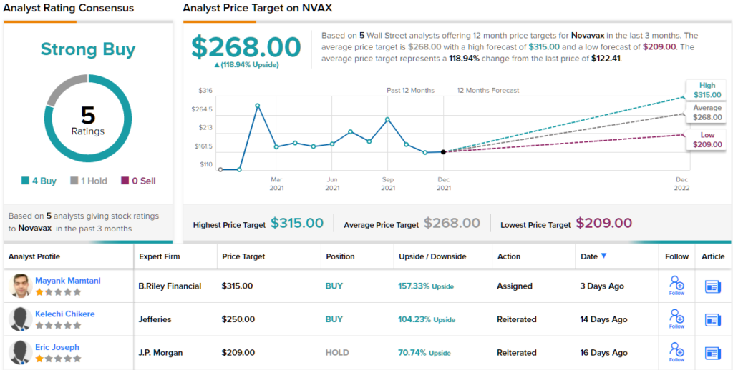This screenshot has height=370, width=733.
Task: Click the $250.00 price target cell
Action: pyautogui.click(x=238, y=319)
